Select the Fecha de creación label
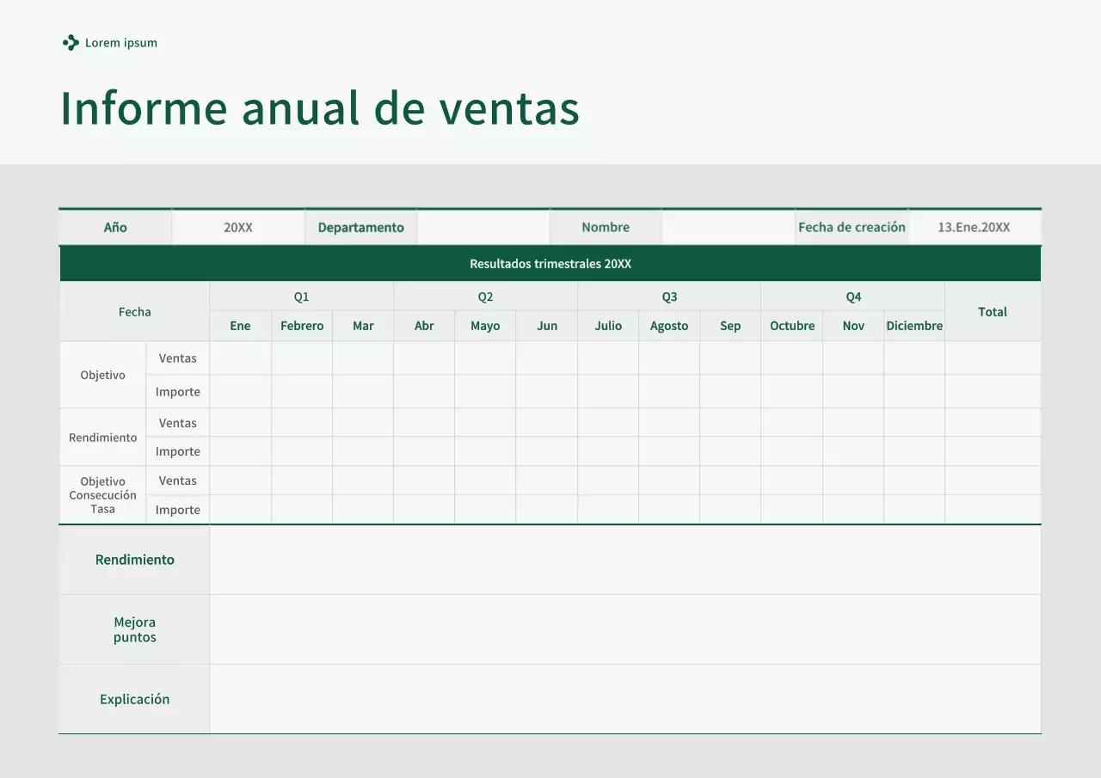 coord(852,227)
